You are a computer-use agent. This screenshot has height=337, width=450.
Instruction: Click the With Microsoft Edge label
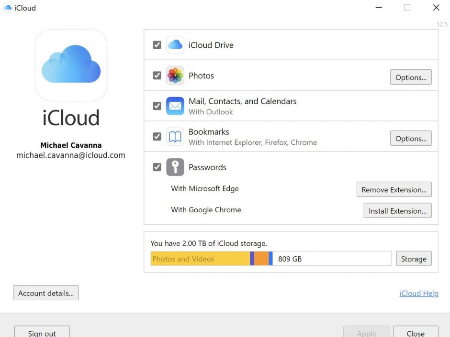click(x=205, y=188)
